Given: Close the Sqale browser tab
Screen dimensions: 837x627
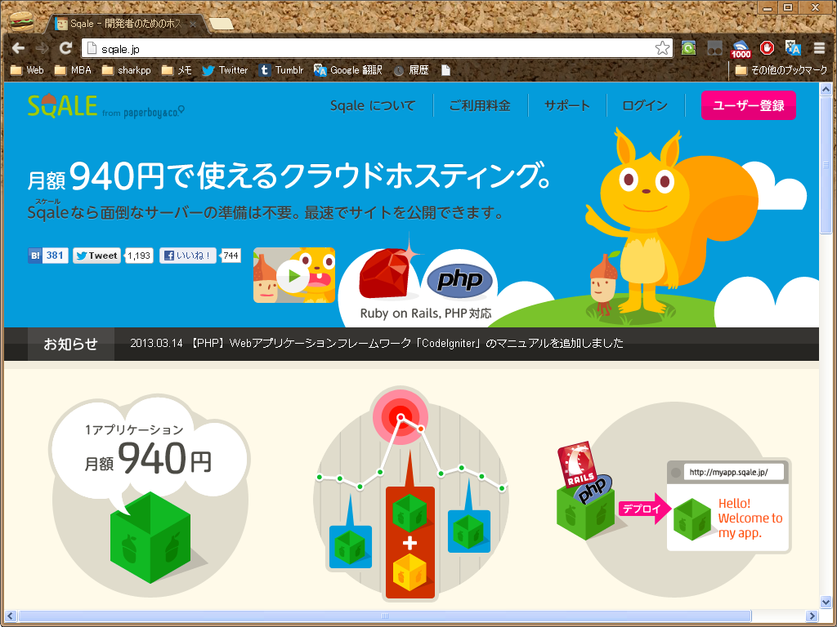Looking at the screenshot, I should pyautogui.click(x=193, y=24).
